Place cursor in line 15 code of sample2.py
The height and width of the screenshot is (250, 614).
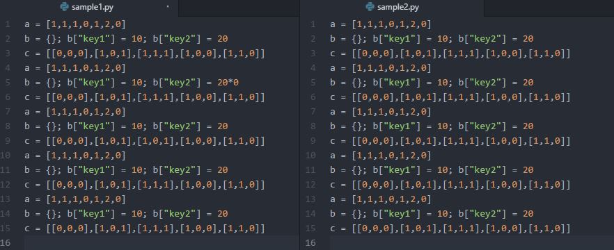click(x=450, y=228)
